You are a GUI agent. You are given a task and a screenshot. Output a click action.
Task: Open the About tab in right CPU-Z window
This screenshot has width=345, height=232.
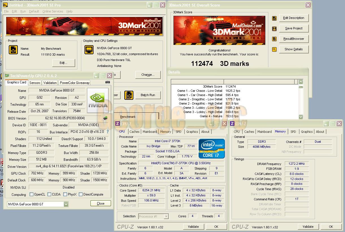(x=320, y=132)
